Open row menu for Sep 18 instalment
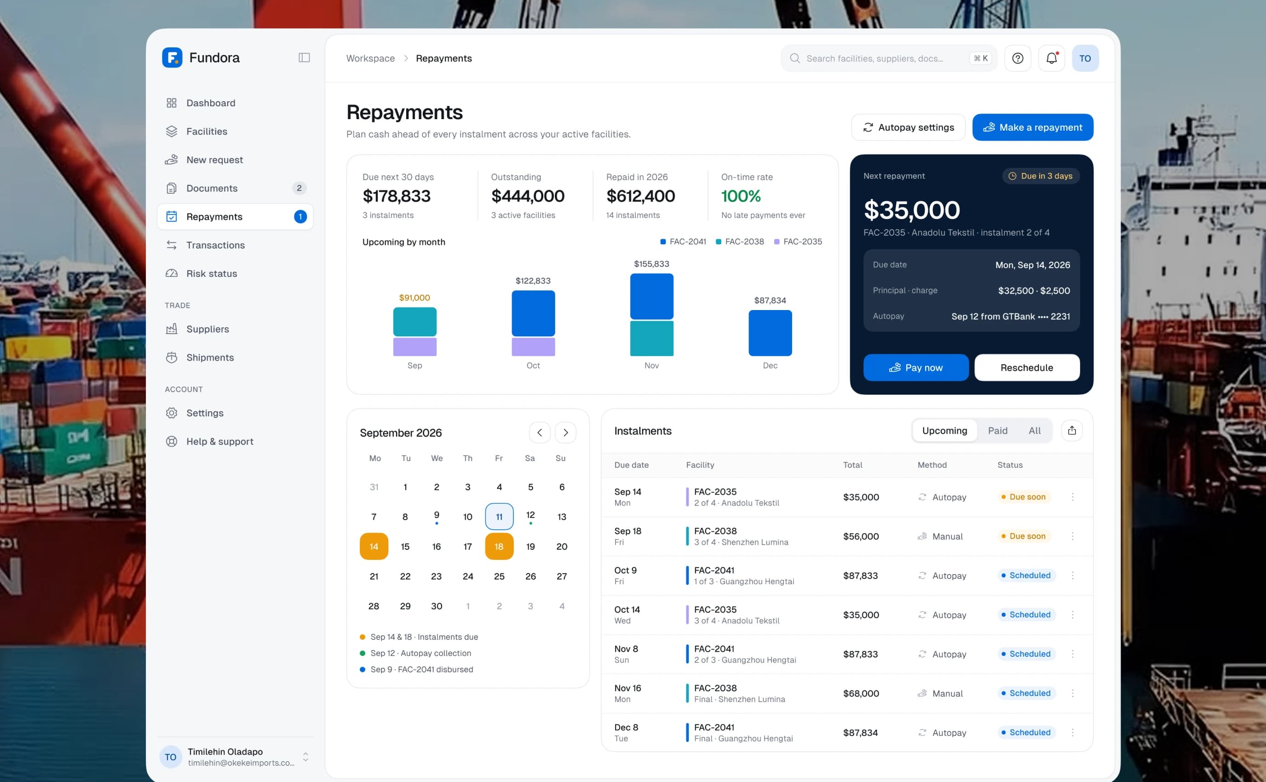1266x782 pixels. (1073, 536)
